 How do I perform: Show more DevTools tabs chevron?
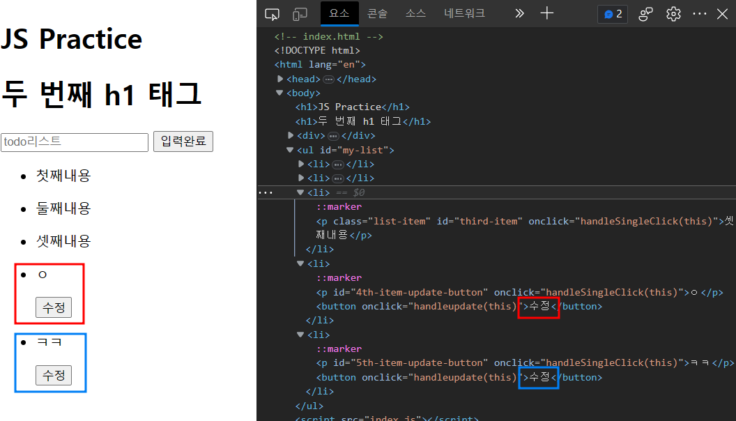[x=519, y=13]
